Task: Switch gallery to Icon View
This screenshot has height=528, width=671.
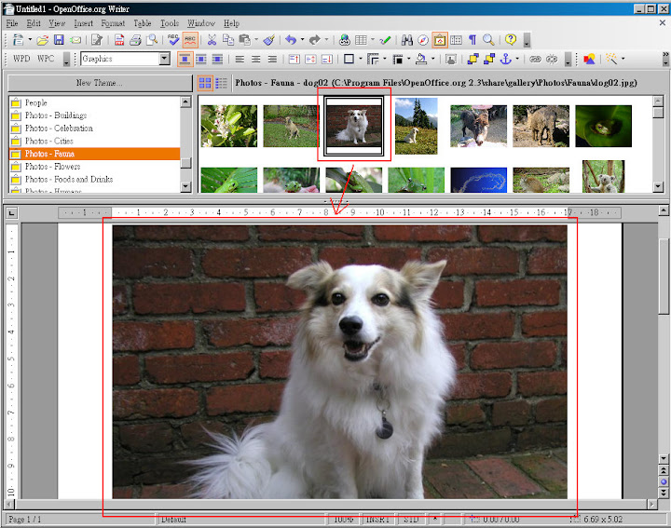Action: (x=205, y=83)
